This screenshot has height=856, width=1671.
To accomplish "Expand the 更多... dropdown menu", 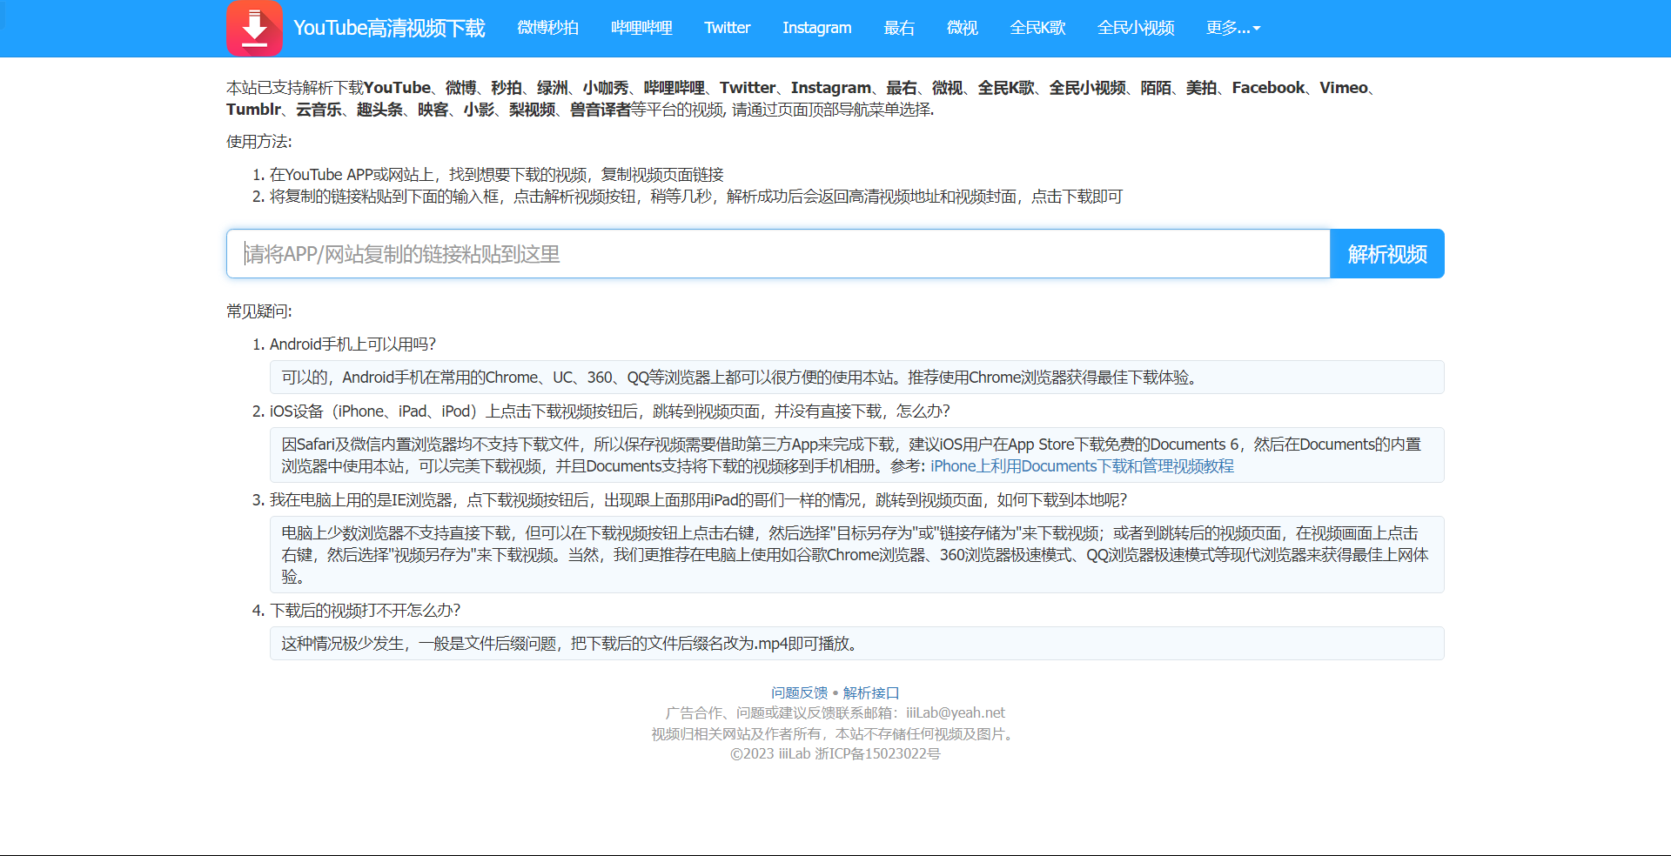I will point(1232,28).
